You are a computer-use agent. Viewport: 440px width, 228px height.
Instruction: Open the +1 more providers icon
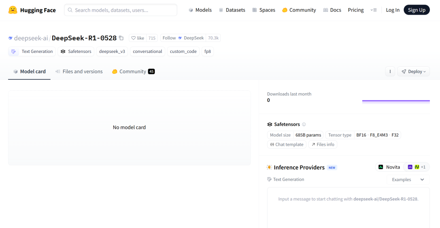(x=420, y=167)
